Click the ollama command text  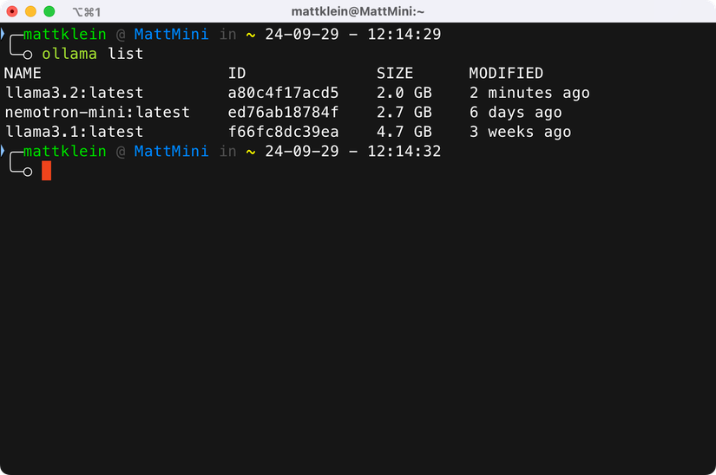click(69, 54)
